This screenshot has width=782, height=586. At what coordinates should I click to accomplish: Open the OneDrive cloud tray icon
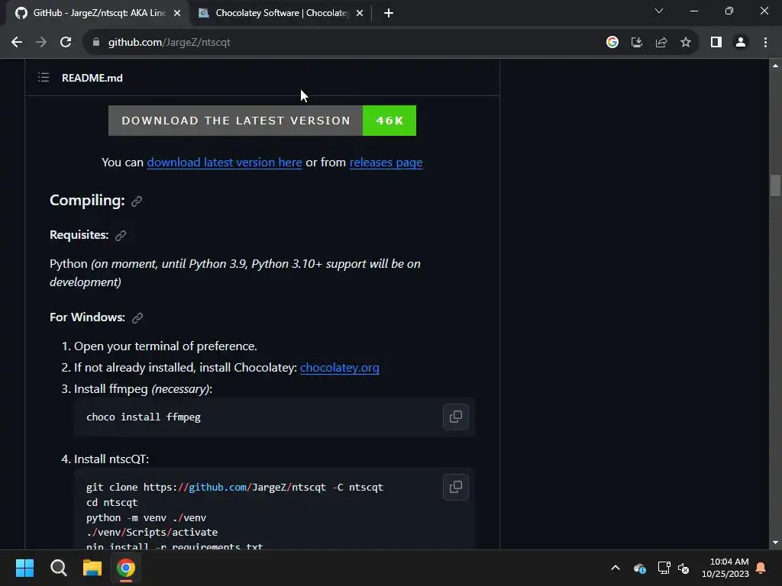click(x=639, y=568)
